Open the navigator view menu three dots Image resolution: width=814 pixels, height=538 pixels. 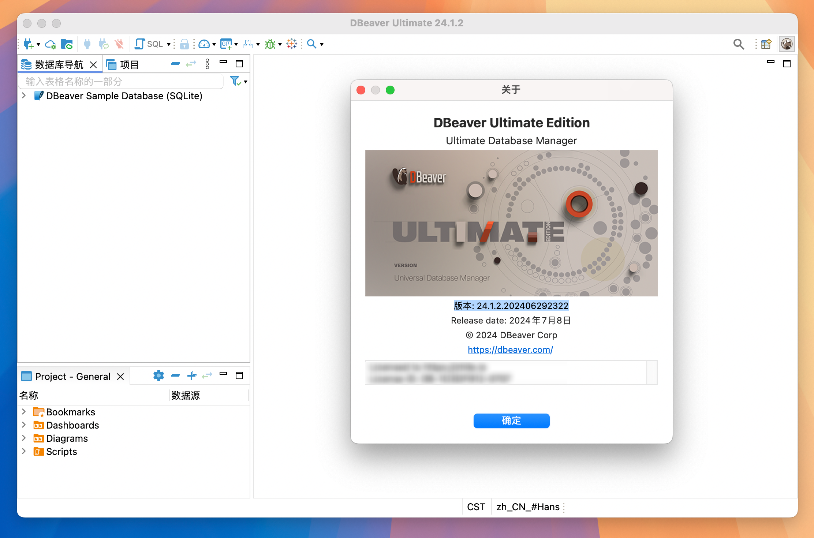pyautogui.click(x=208, y=64)
